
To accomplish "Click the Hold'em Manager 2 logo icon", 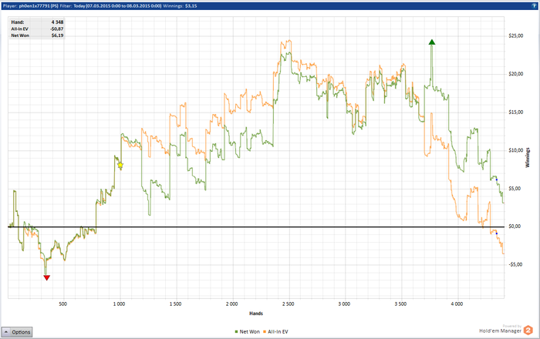I will click(528, 331).
